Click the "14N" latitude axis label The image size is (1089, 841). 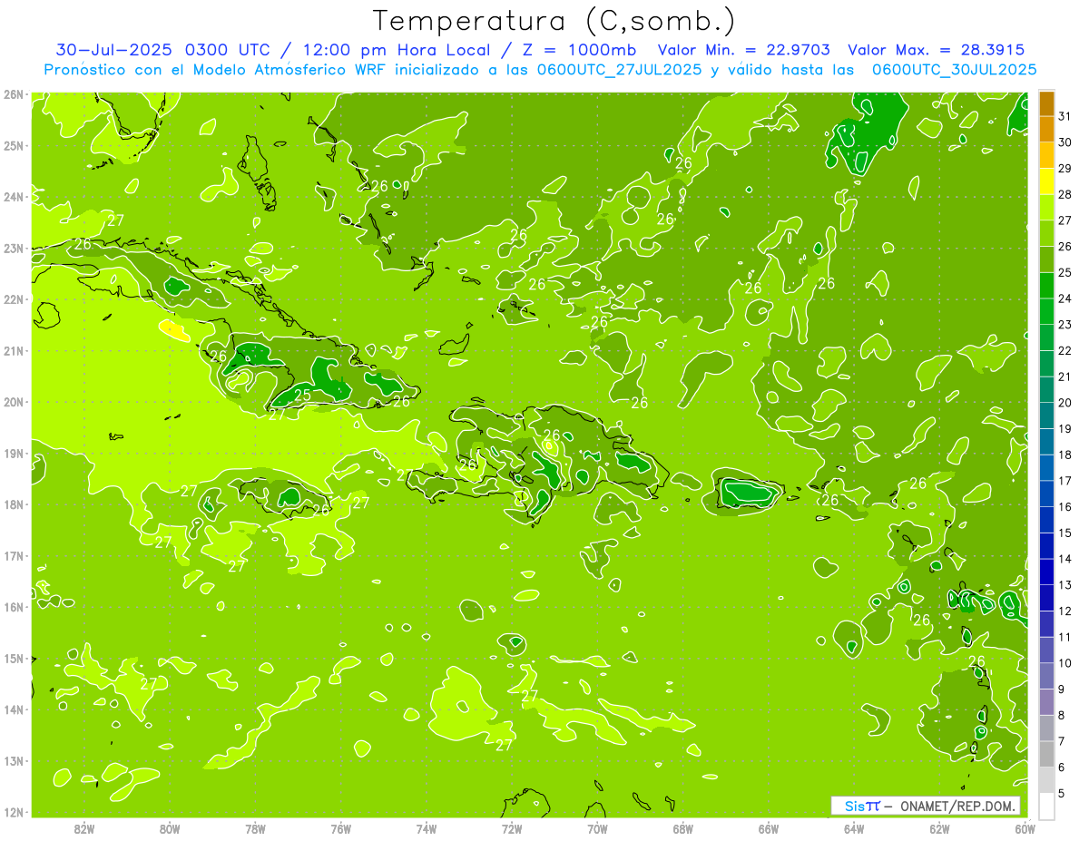13,709
